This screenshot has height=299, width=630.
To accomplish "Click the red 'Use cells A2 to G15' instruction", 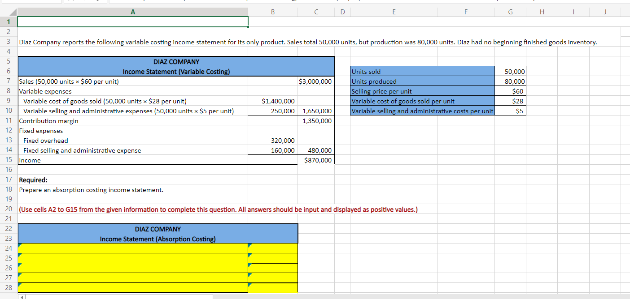I will 218,209.
